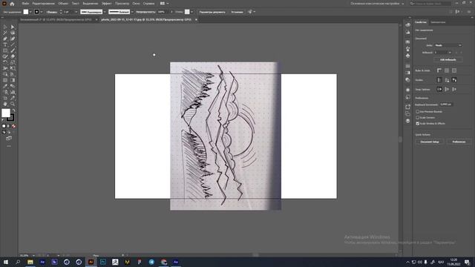Open the Редактирование menu

(43, 4)
